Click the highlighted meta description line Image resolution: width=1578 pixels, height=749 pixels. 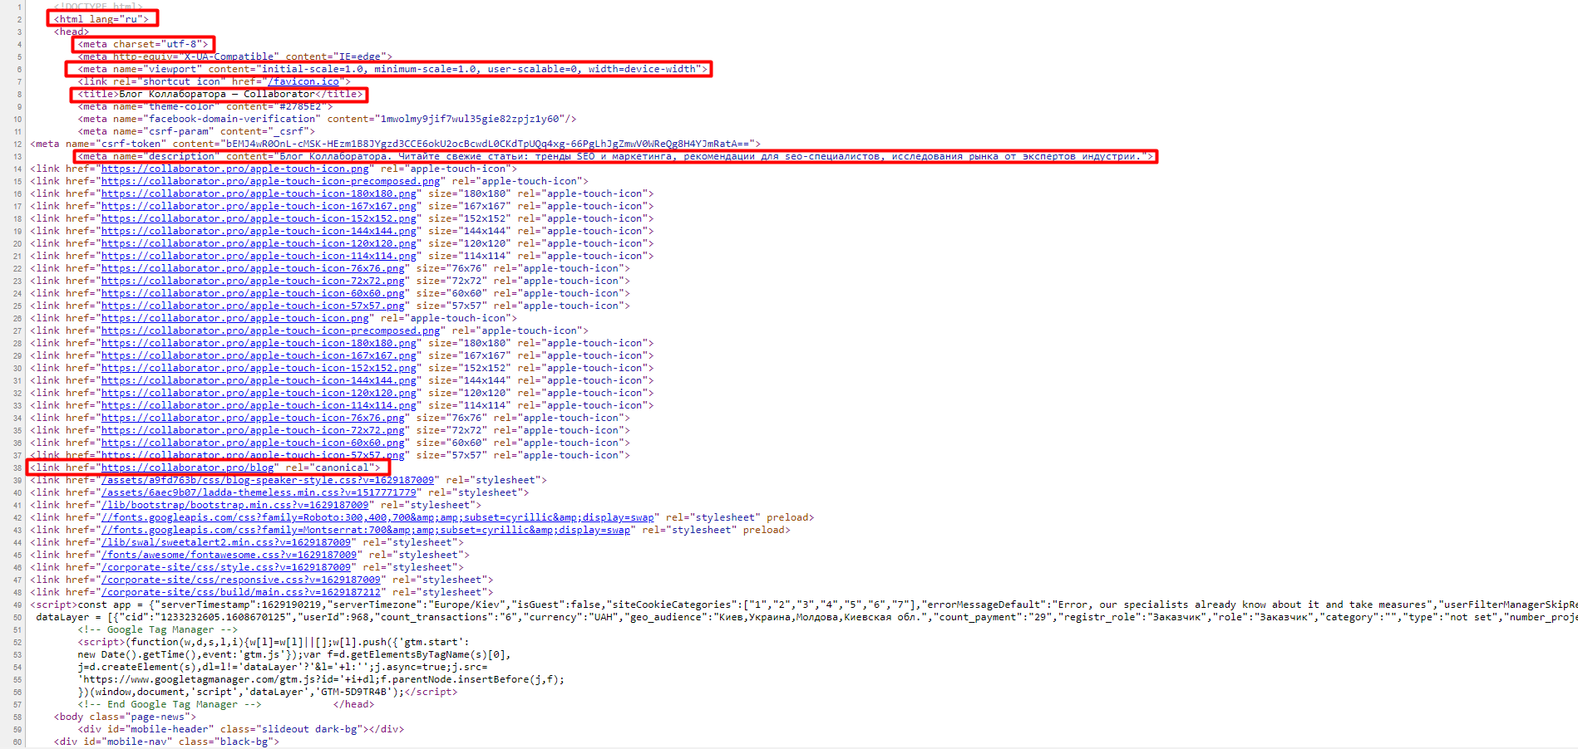[x=615, y=156]
